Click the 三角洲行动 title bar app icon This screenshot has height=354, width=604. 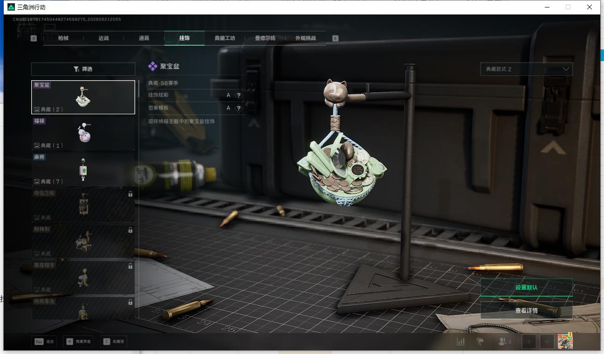pyautogui.click(x=11, y=7)
